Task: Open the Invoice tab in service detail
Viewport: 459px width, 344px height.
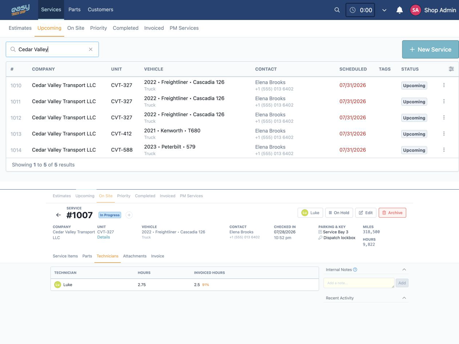Action: click(x=158, y=256)
